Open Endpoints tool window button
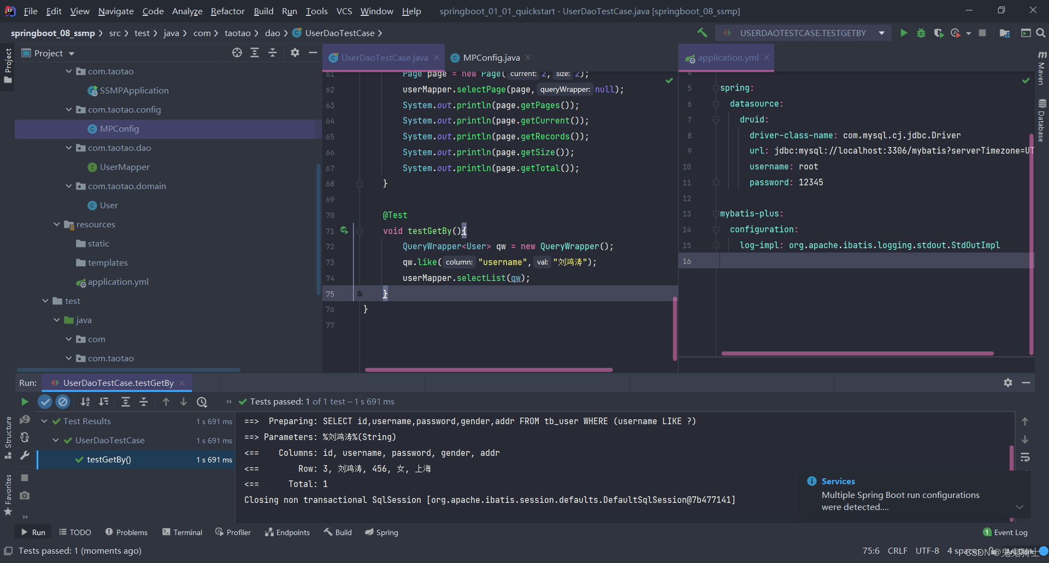 287,532
